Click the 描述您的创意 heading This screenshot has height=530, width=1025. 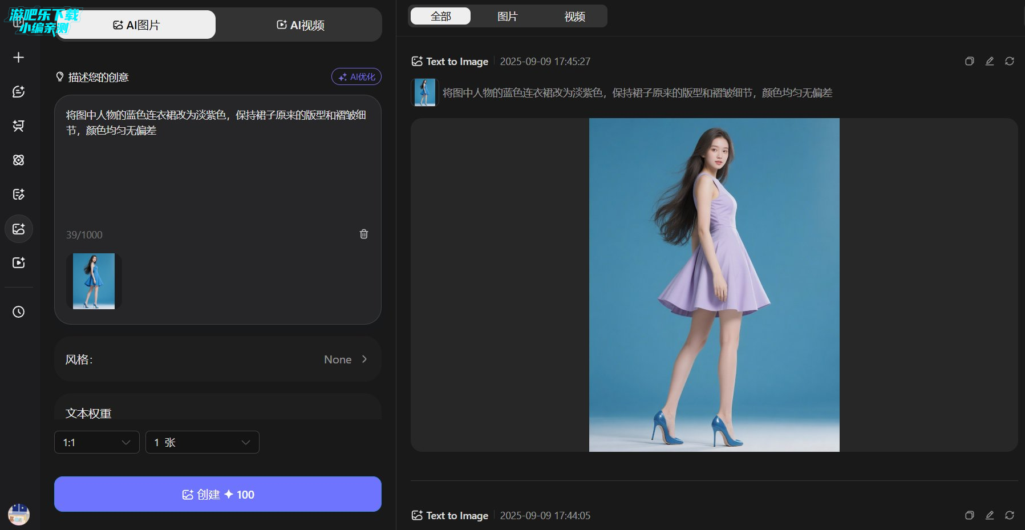[x=98, y=77]
